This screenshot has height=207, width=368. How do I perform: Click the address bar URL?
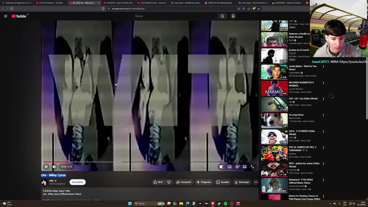128,9
